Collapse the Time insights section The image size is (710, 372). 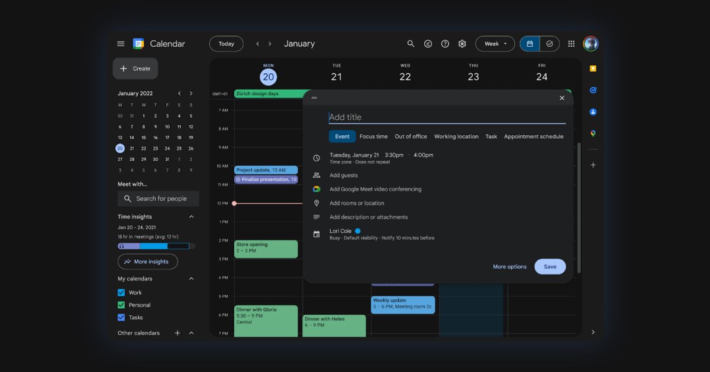click(191, 217)
